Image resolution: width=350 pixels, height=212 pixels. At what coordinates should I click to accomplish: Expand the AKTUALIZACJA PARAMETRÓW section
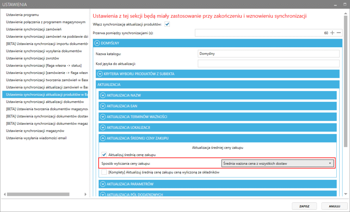click(103, 184)
